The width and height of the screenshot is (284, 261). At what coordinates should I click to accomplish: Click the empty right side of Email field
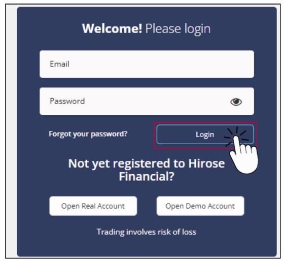(199, 64)
